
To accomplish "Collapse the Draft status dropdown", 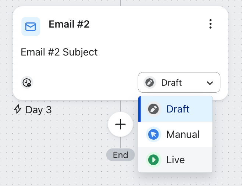I will [x=179, y=82].
